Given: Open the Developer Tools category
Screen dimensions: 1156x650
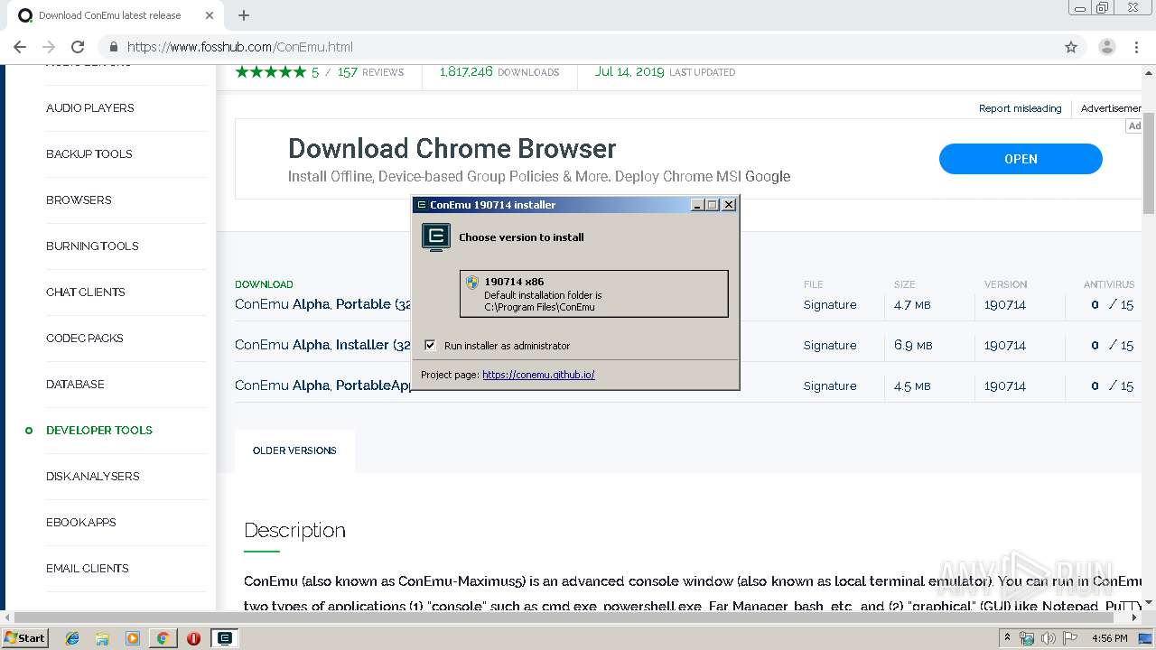Looking at the screenshot, I should coord(99,430).
